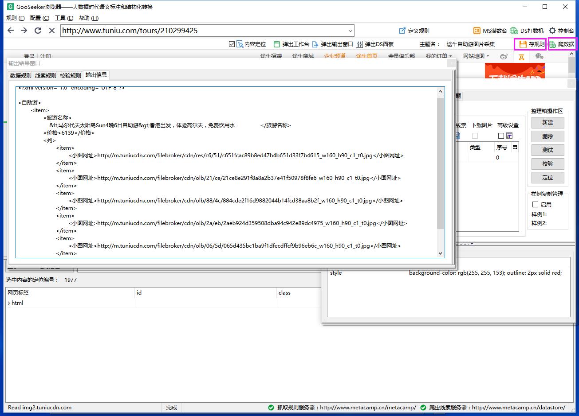Toggle the 下载图片 checkbox
The height and width of the screenshot is (416, 579).
point(475,136)
